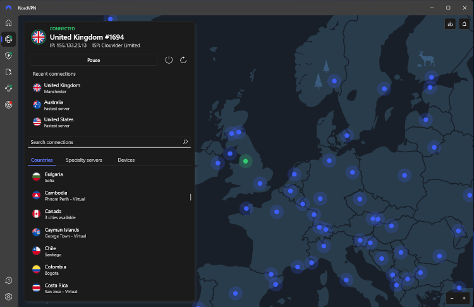Open the Settings gear icon
Viewport: 474px width, 307px height.
tap(8, 297)
